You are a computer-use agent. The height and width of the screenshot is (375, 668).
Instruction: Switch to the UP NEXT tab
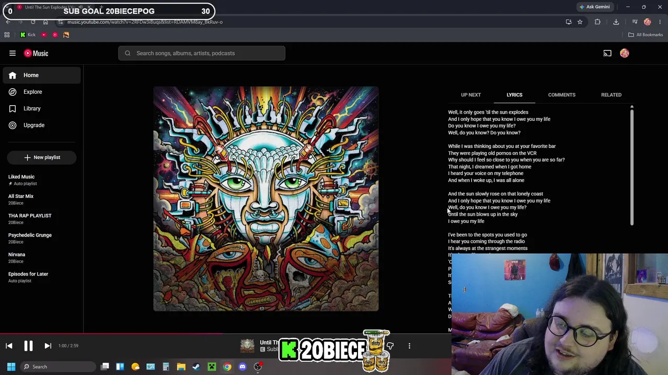point(471,95)
